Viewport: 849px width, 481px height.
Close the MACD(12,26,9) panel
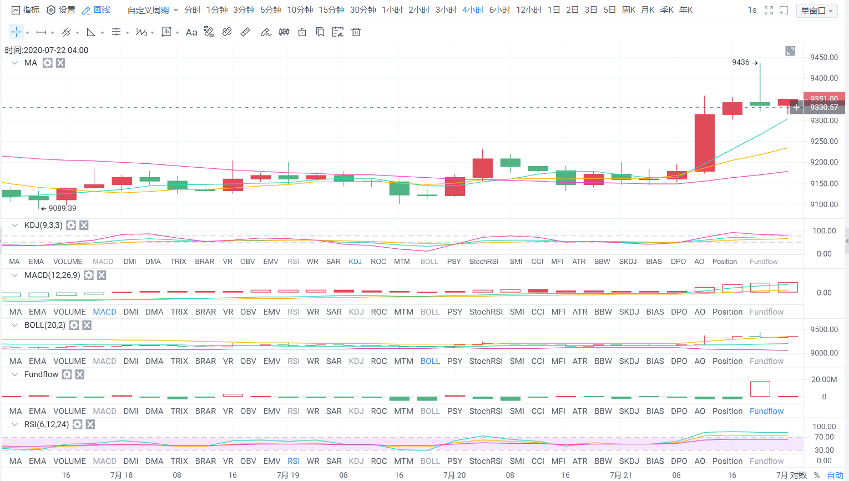pos(102,275)
